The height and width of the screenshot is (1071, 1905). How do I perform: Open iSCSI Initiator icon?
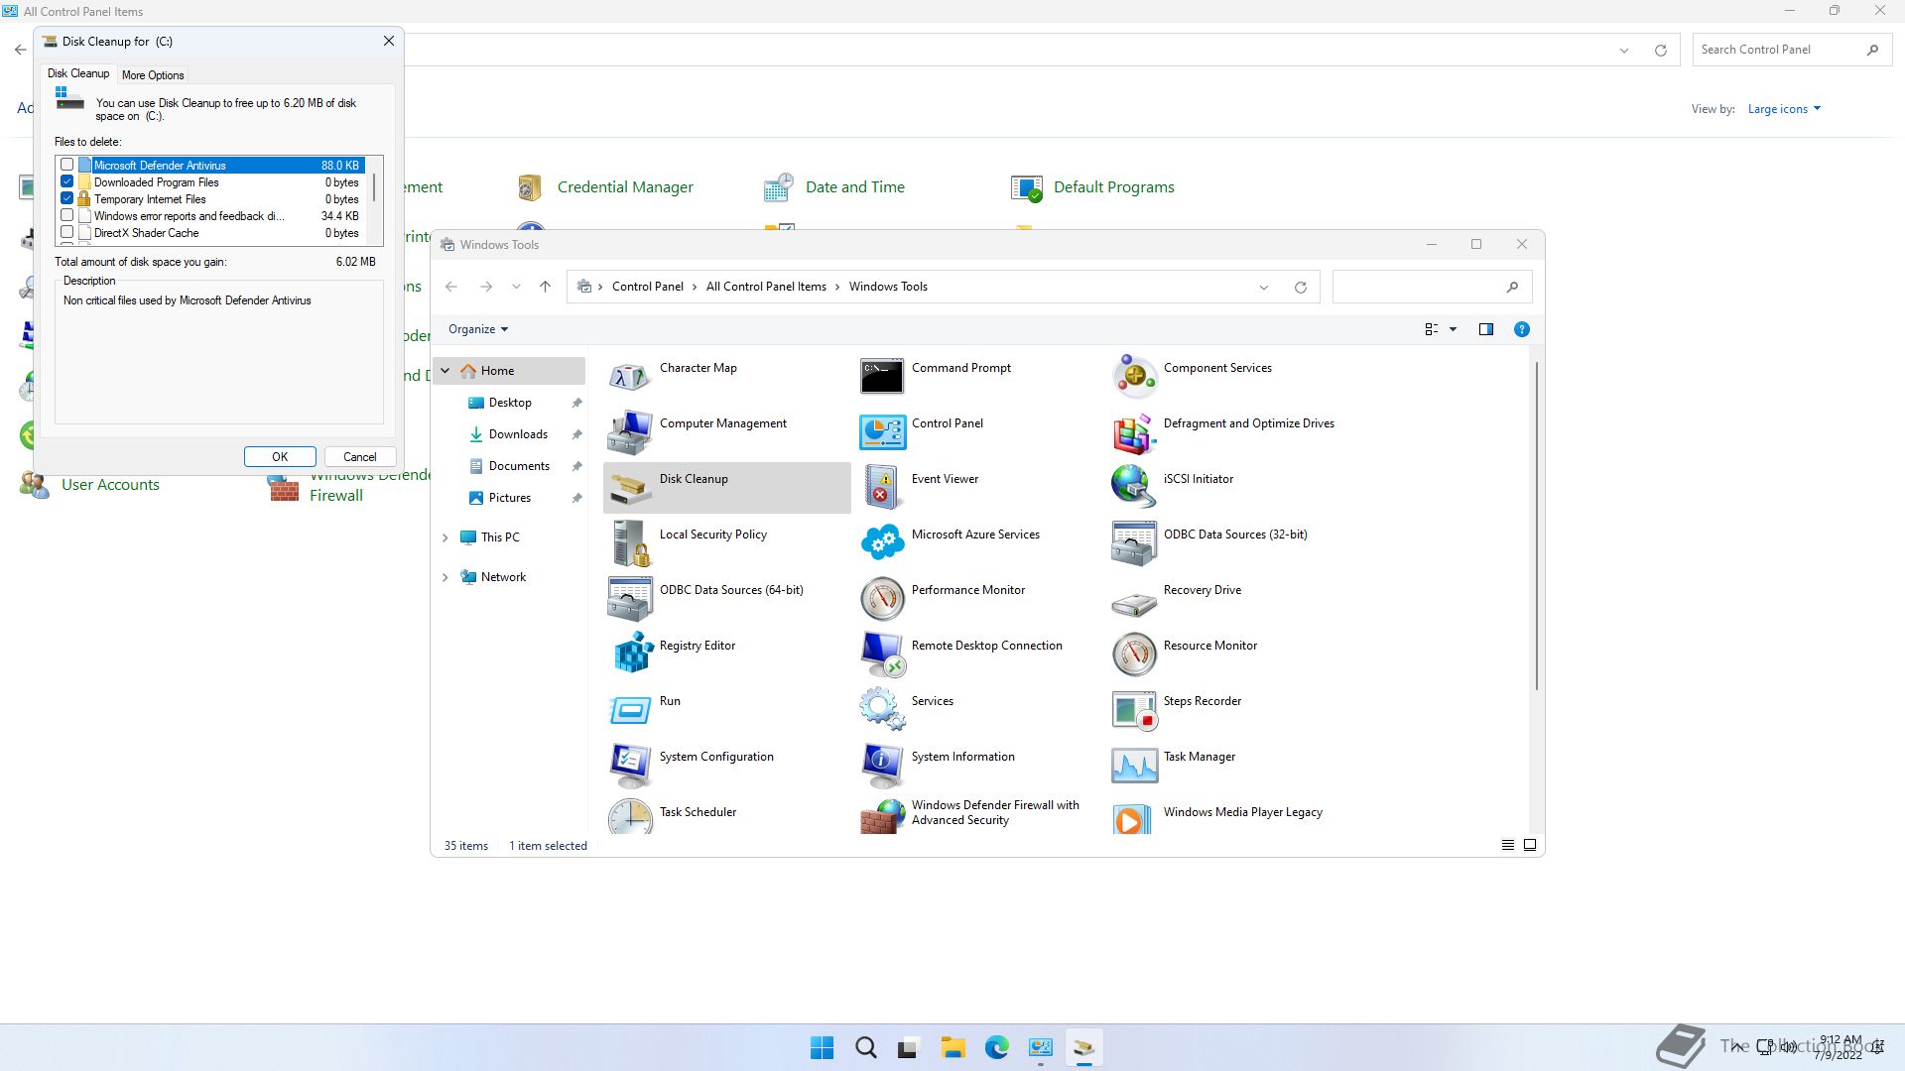point(1134,488)
